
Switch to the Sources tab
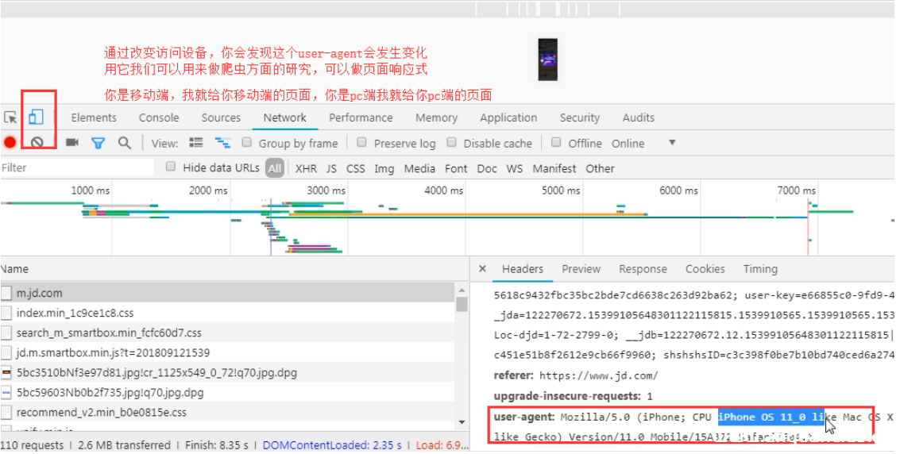pyautogui.click(x=221, y=117)
